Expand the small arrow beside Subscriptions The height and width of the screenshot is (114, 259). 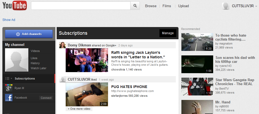pos(11,78)
